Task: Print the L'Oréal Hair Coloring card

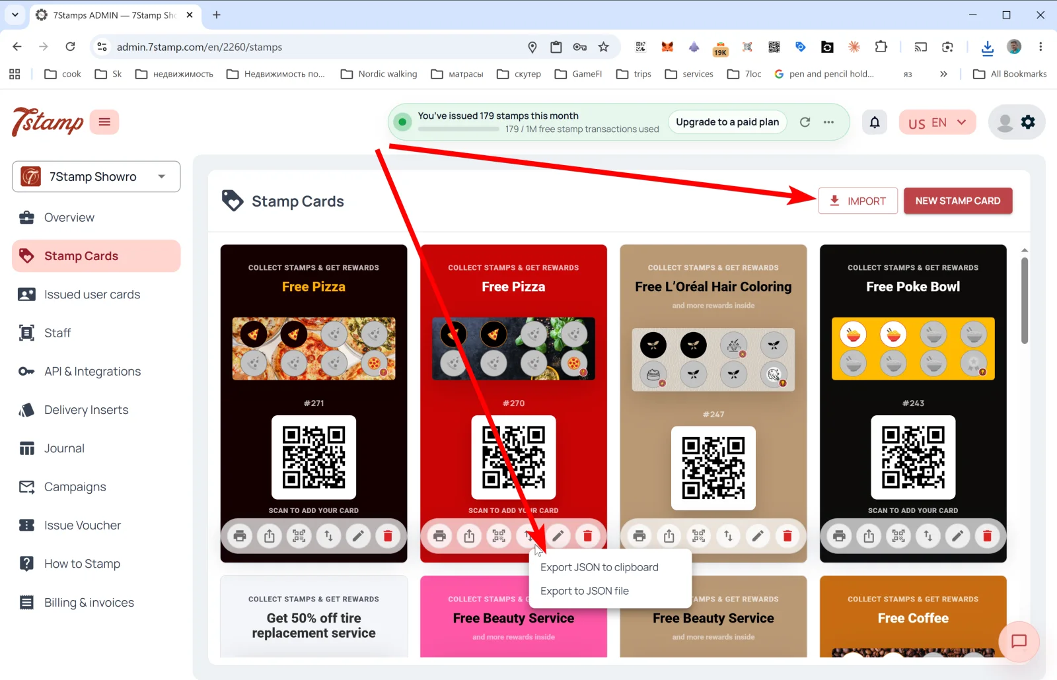Action: pos(639,536)
